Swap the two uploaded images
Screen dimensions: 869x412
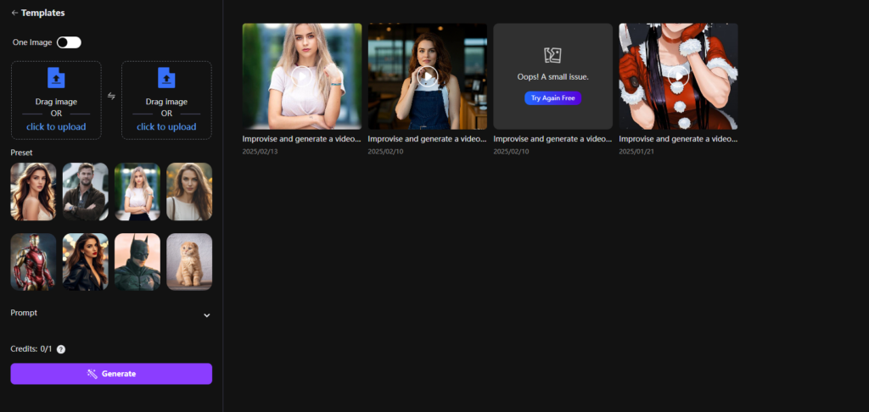coord(111,96)
